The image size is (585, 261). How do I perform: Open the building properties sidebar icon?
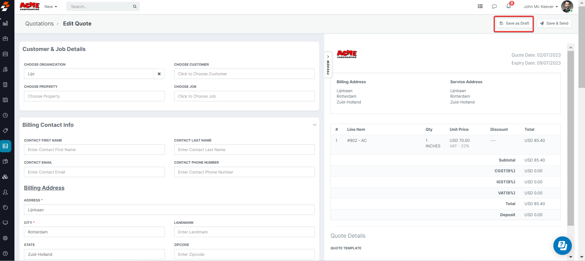tap(5, 85)
